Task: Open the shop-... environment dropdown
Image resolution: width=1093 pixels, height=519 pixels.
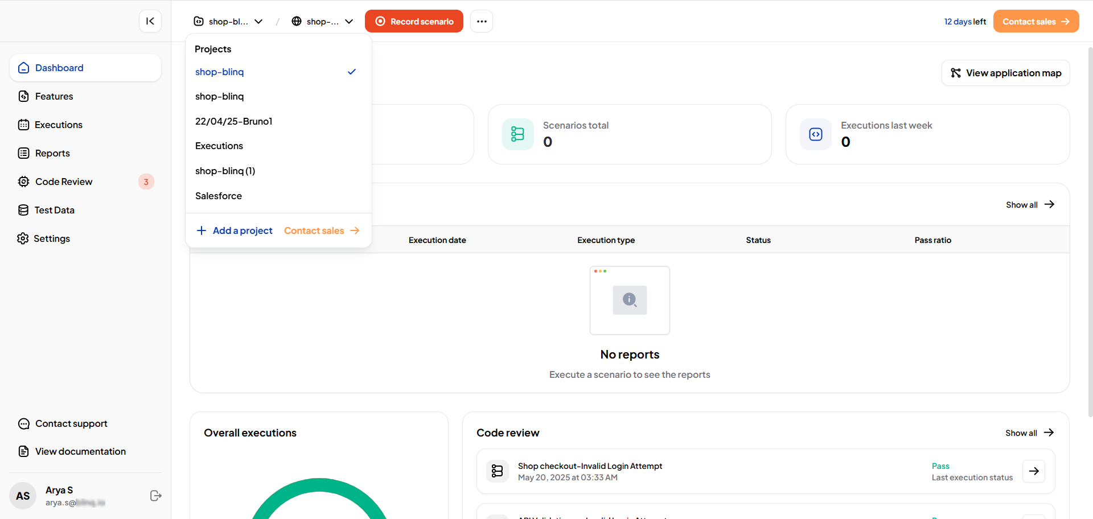Action: point(322,21)
